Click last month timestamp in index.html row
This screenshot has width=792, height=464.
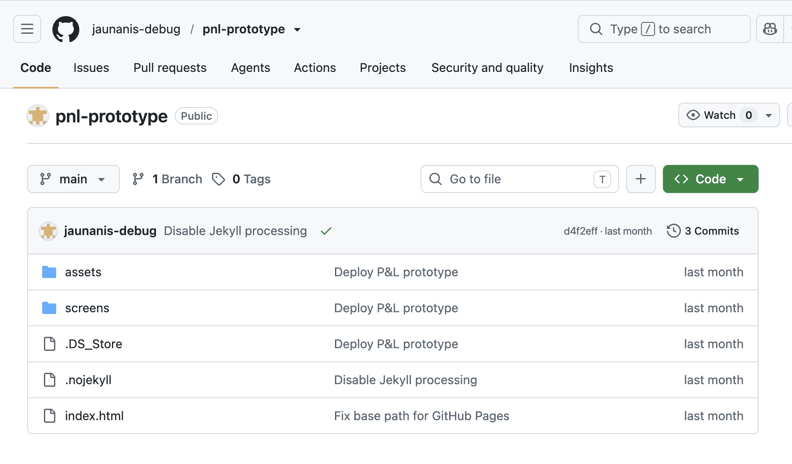pyautogui.click(x=714, y=416)
